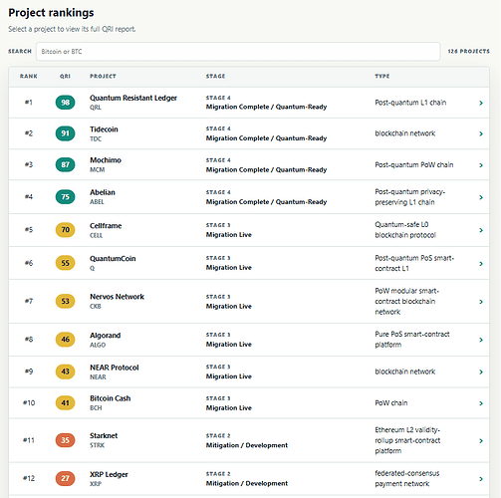Open NEAR Protocol project name

[115, 368]
